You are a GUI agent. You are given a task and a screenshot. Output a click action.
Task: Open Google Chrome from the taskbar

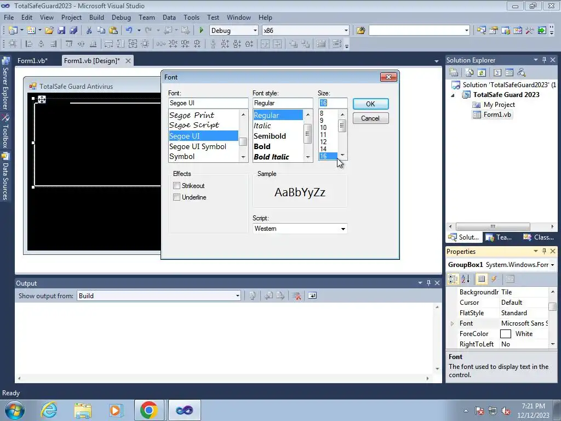[149, 410]
